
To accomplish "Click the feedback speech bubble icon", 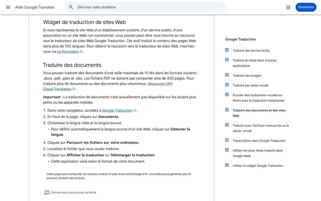I will coord(47,193).
